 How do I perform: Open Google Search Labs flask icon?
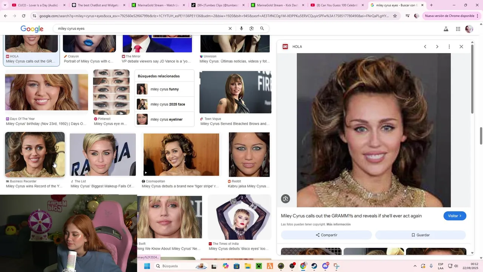[x=446, y=29]
